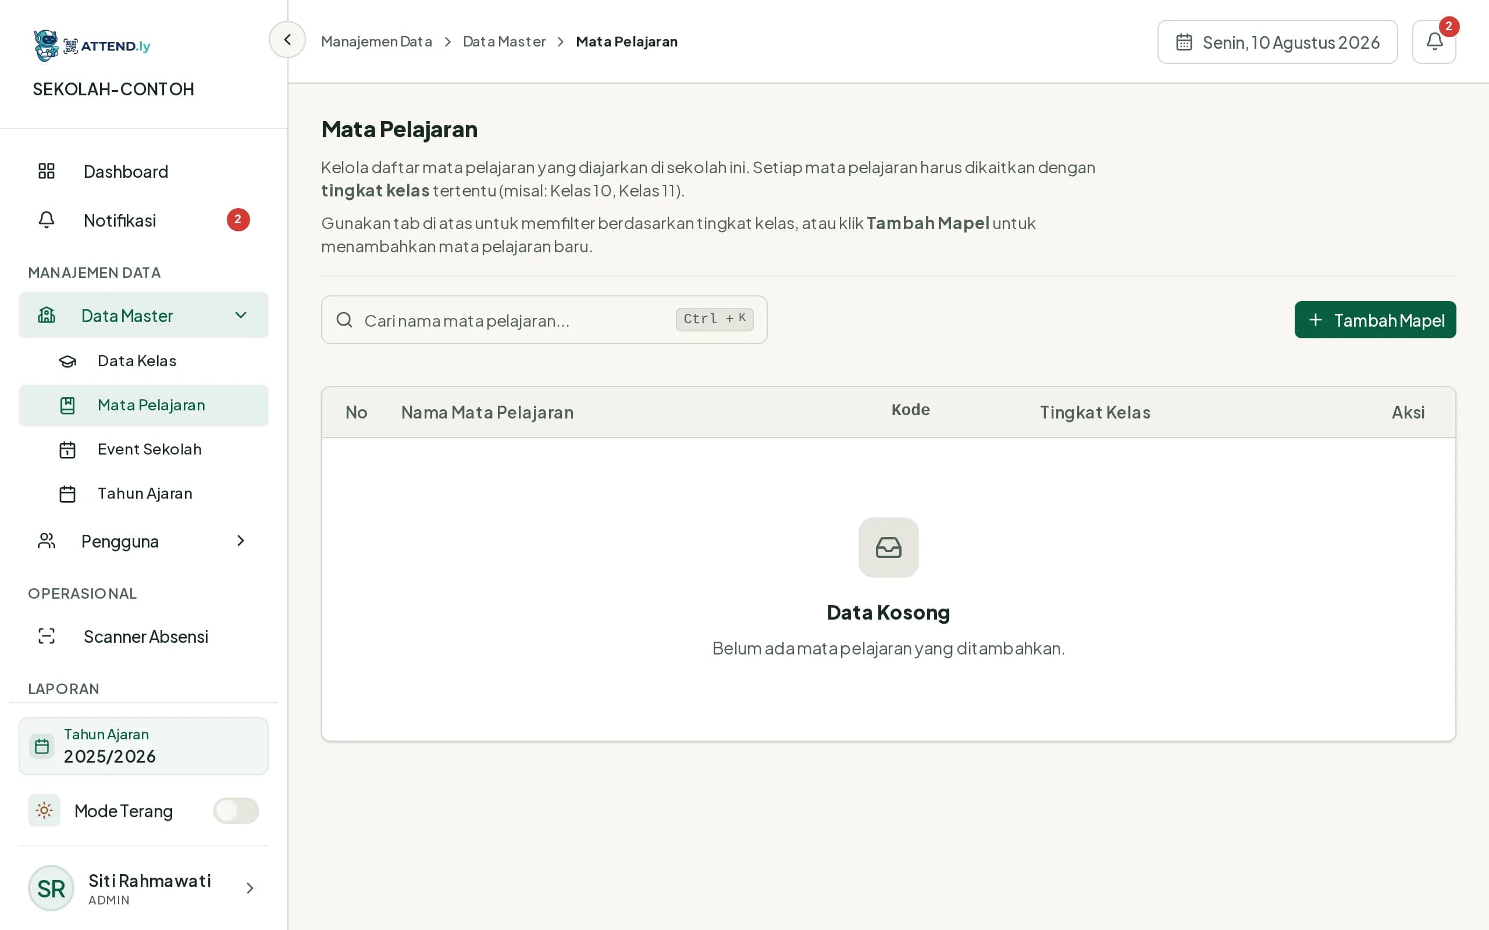Click the Mata Pelajaran book icon

tap(67, 405)
